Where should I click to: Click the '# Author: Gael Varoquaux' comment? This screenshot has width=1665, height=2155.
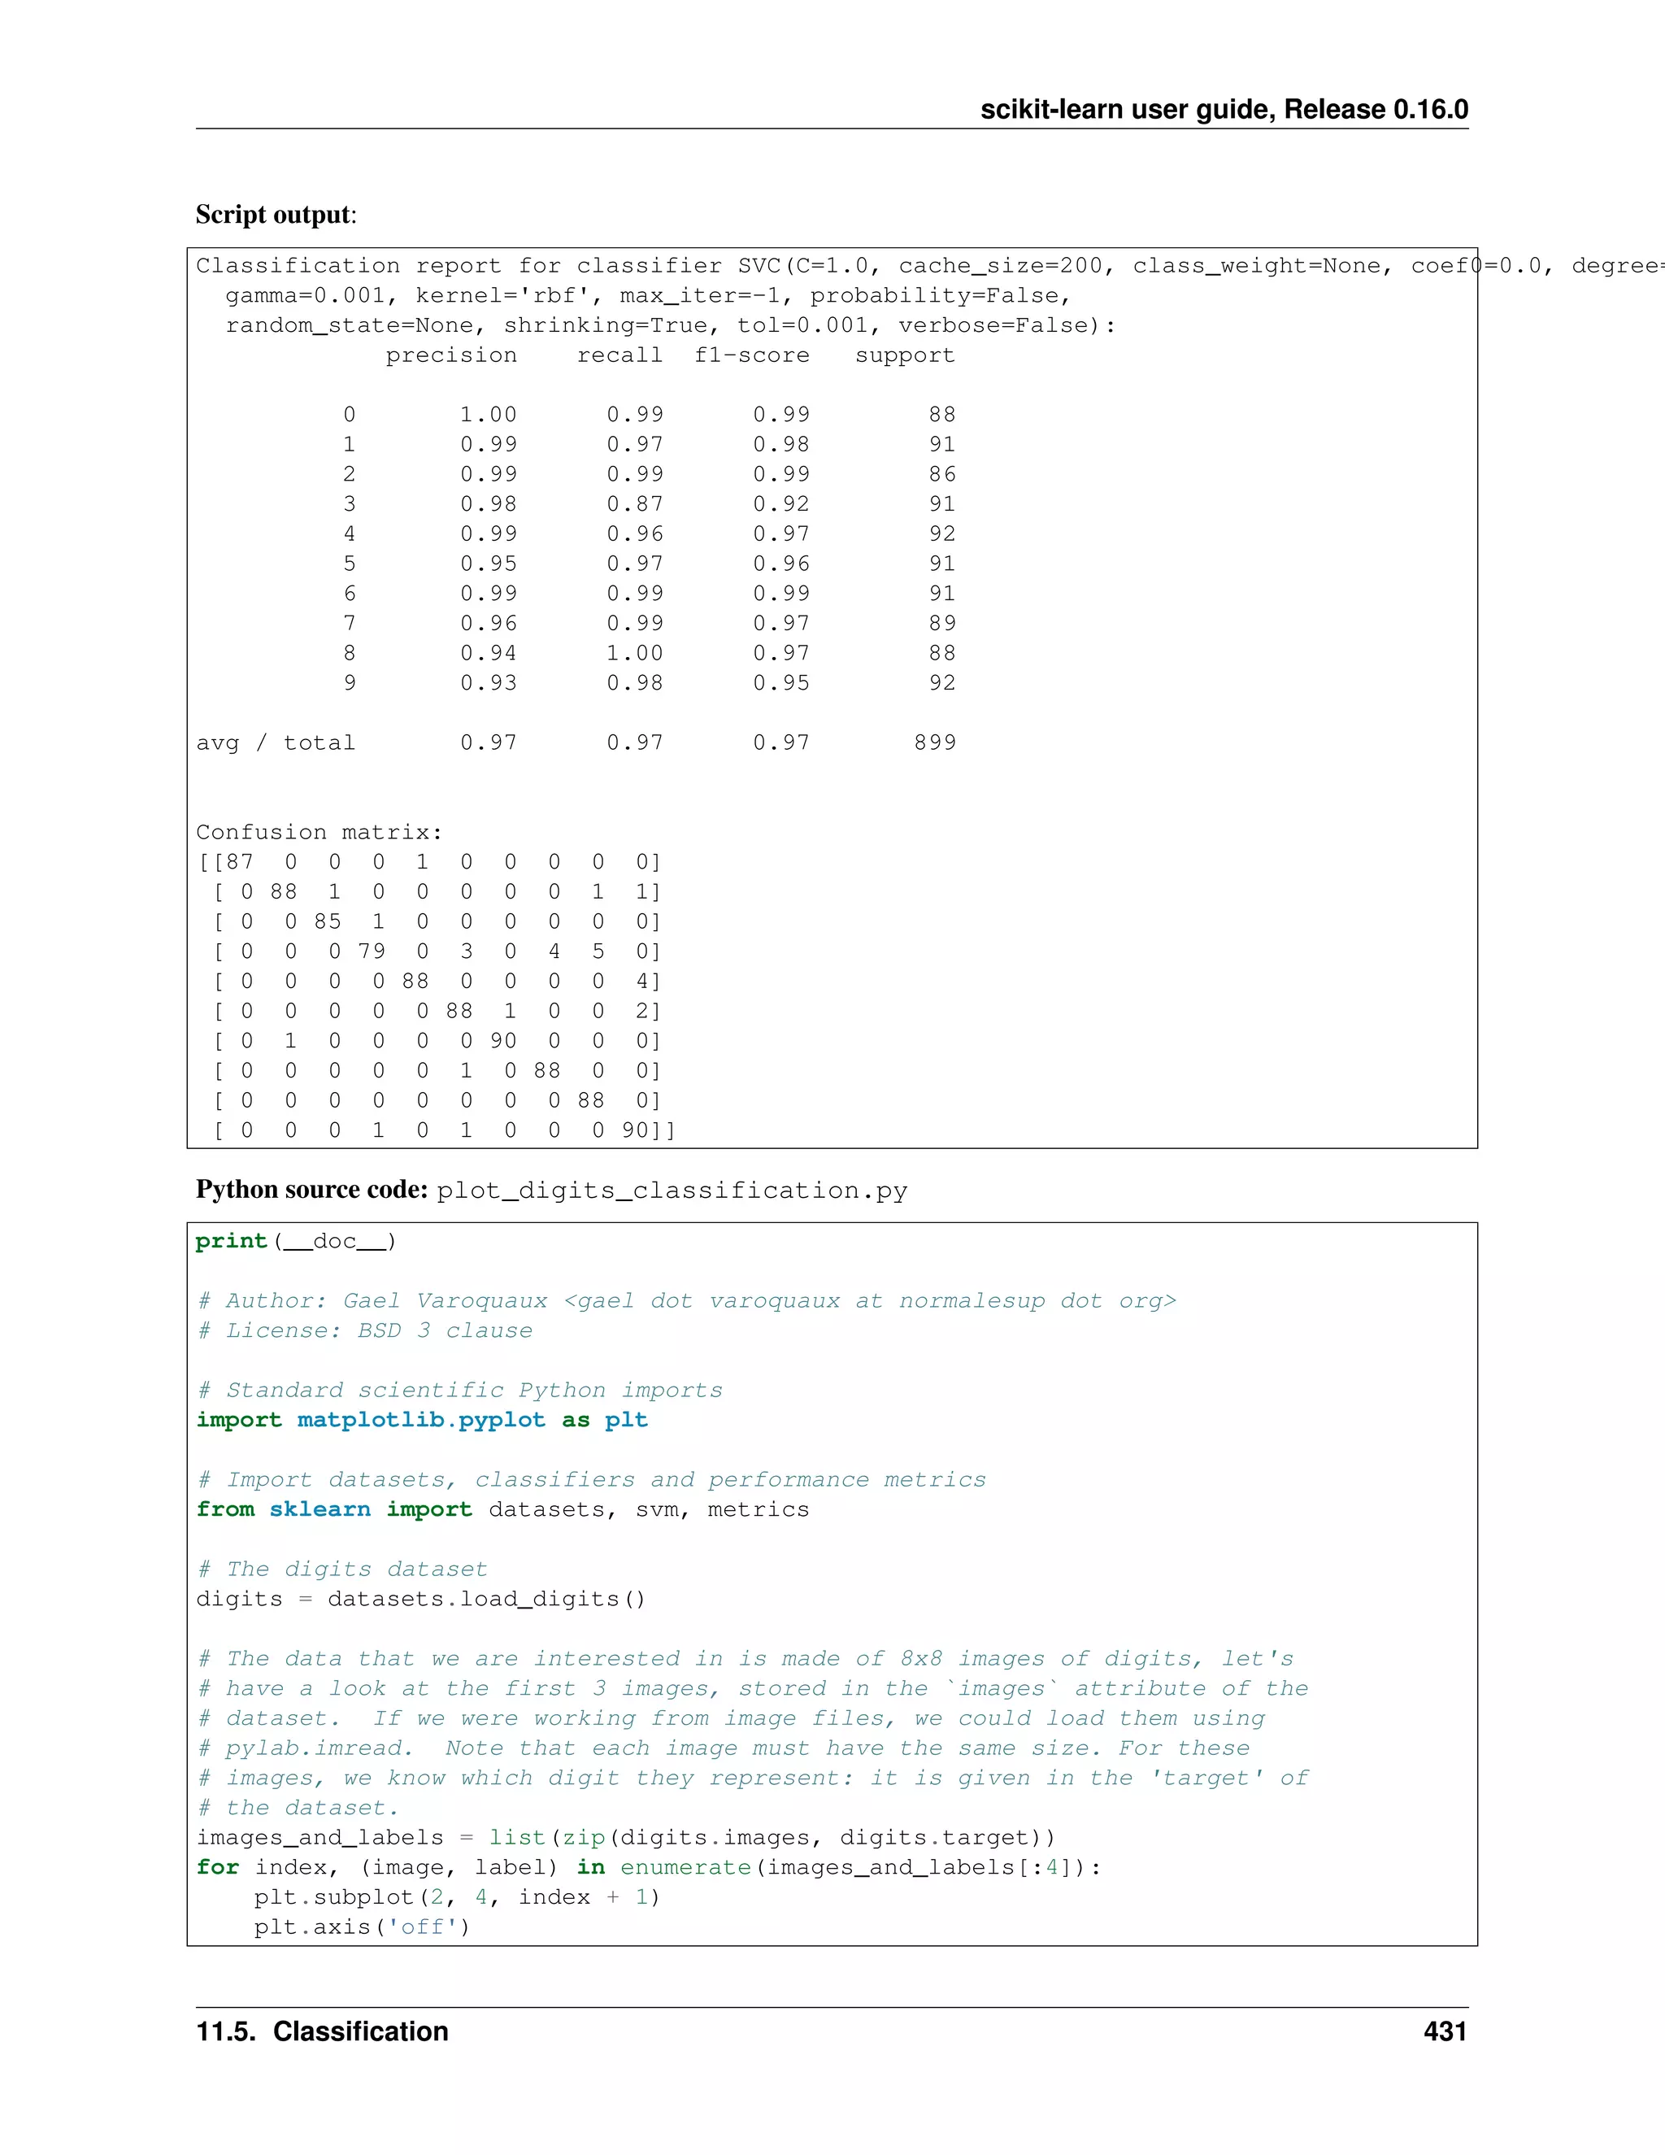pyautogui.click(x=686, y=1300)
